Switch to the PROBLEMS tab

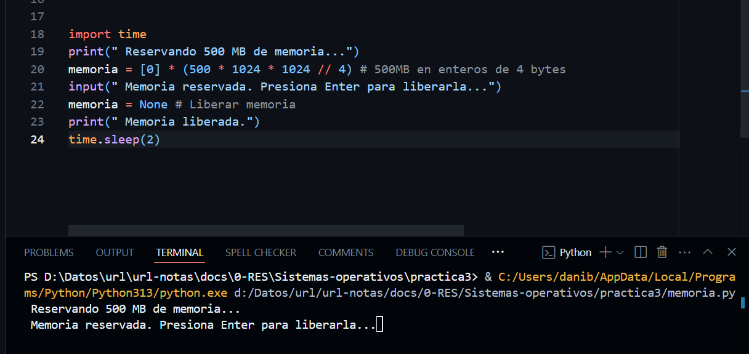(x=49, y=252)
